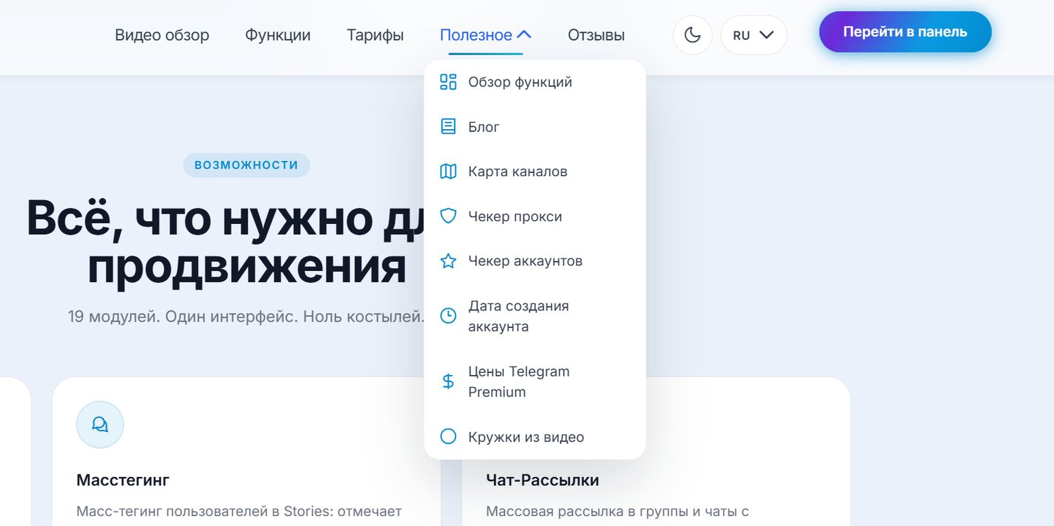The height and width of the screenshot is (526, 1054).
Task: Toggle dark mode with the moon button
Action: pos(693,34)
